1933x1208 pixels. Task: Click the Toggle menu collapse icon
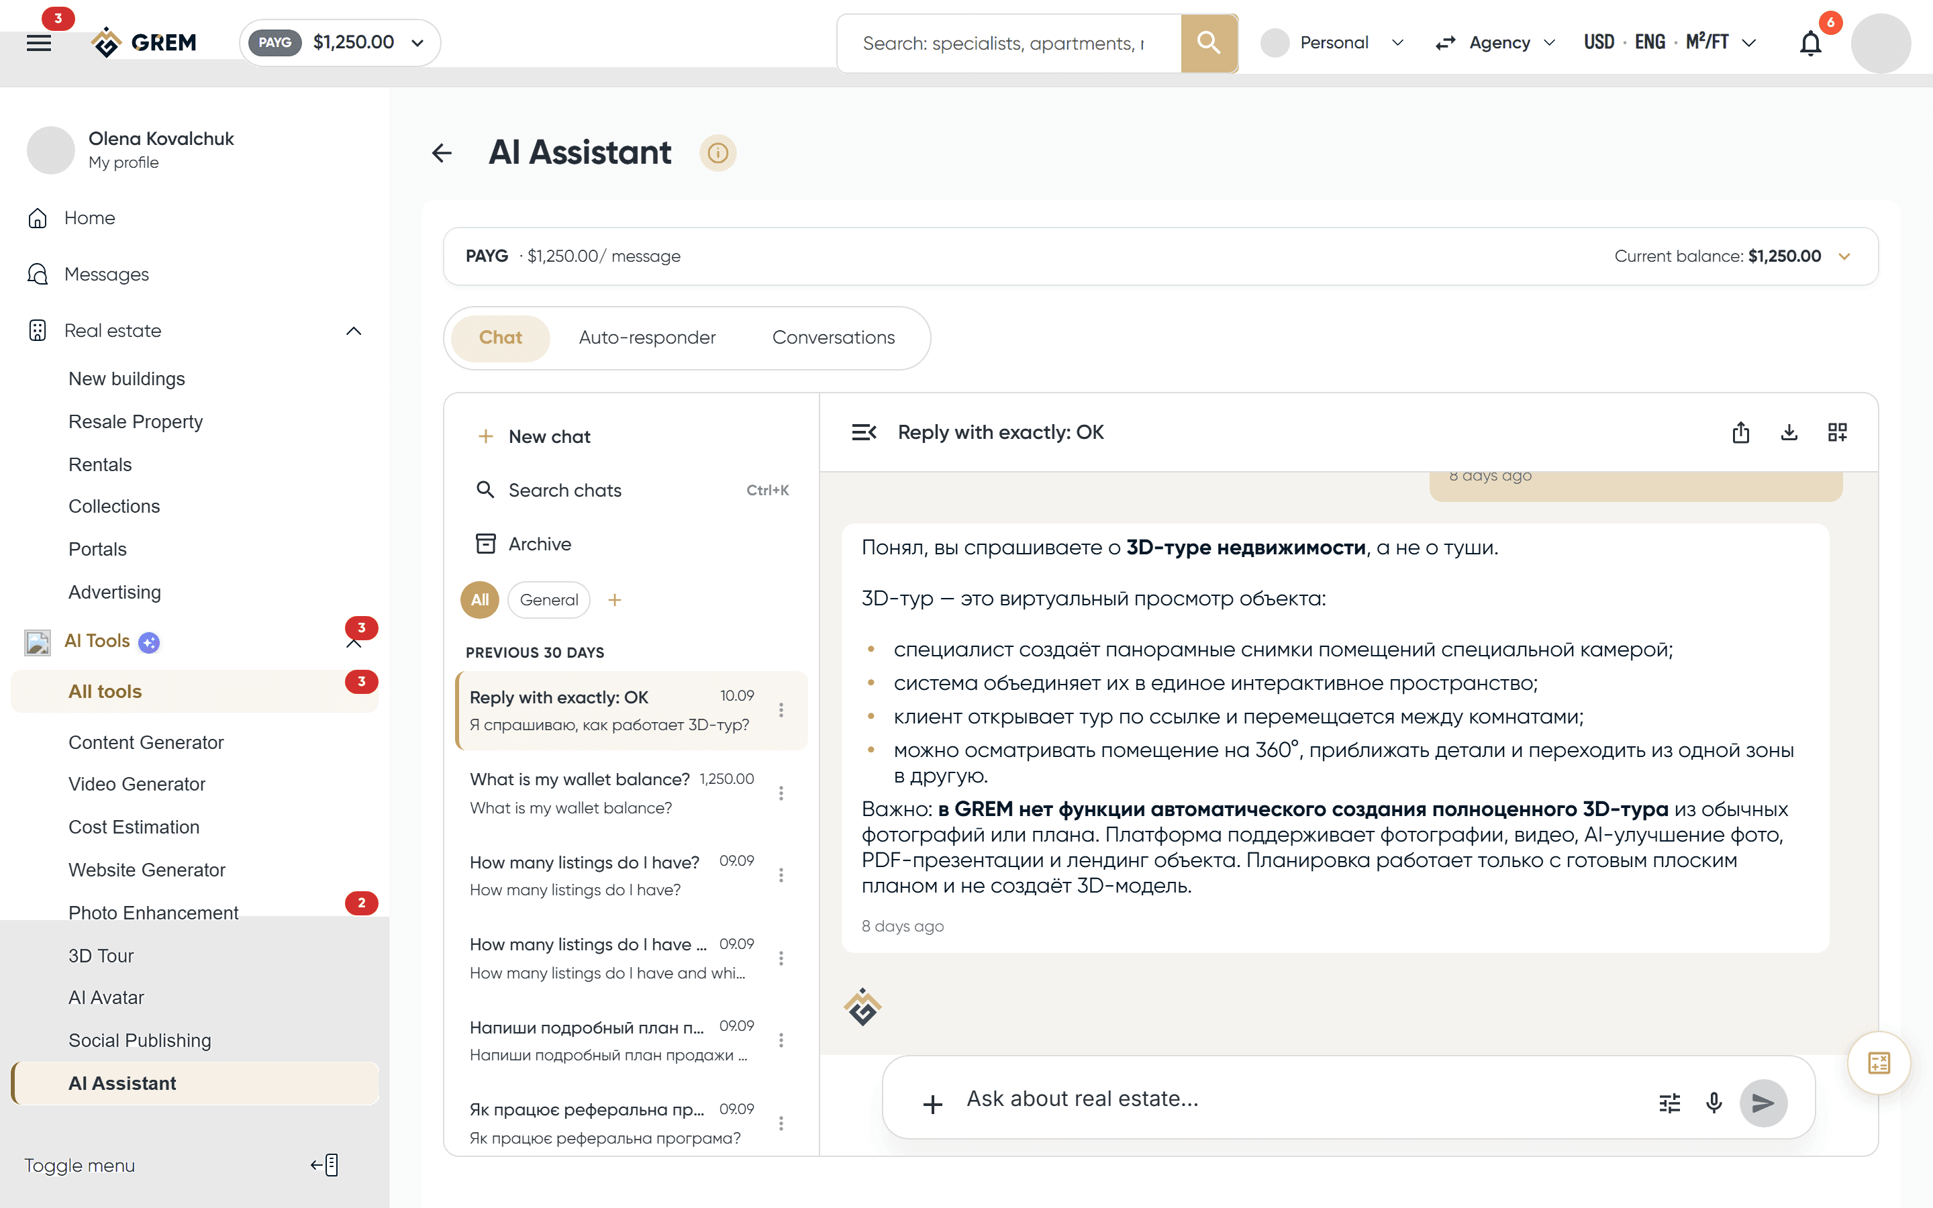[324, 1165]
